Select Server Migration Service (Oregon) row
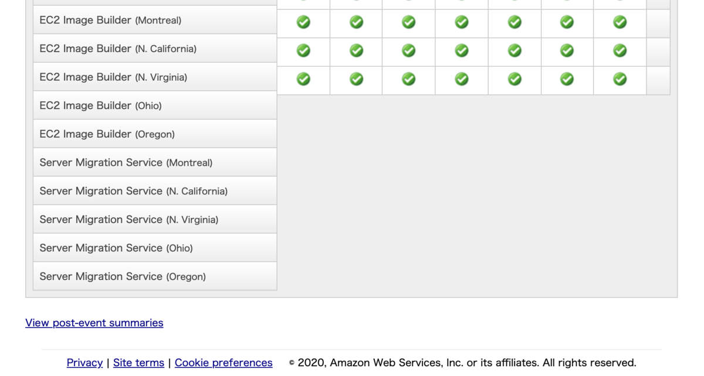 tap(155, 276)
